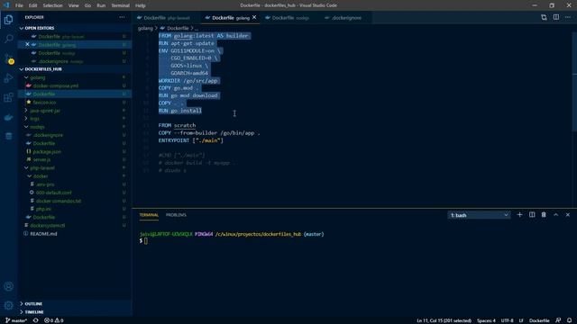This screenshot has height=324, width=577.
Task: Open the Search view in activity bar
Action: pyautogui.click(x=8, y=39)
